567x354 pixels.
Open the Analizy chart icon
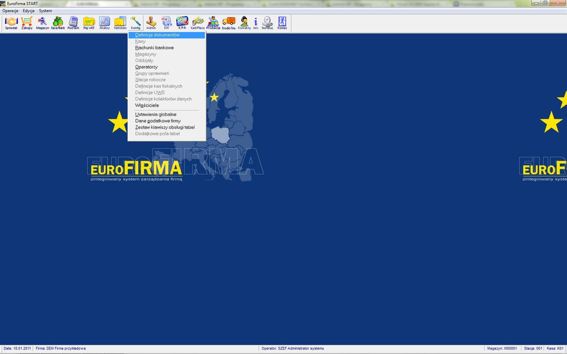(x=105, y=23)
